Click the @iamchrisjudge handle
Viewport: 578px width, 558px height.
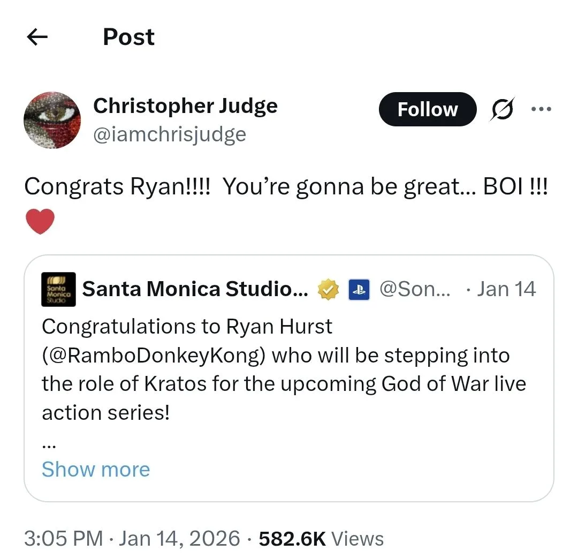pos(170,134)
